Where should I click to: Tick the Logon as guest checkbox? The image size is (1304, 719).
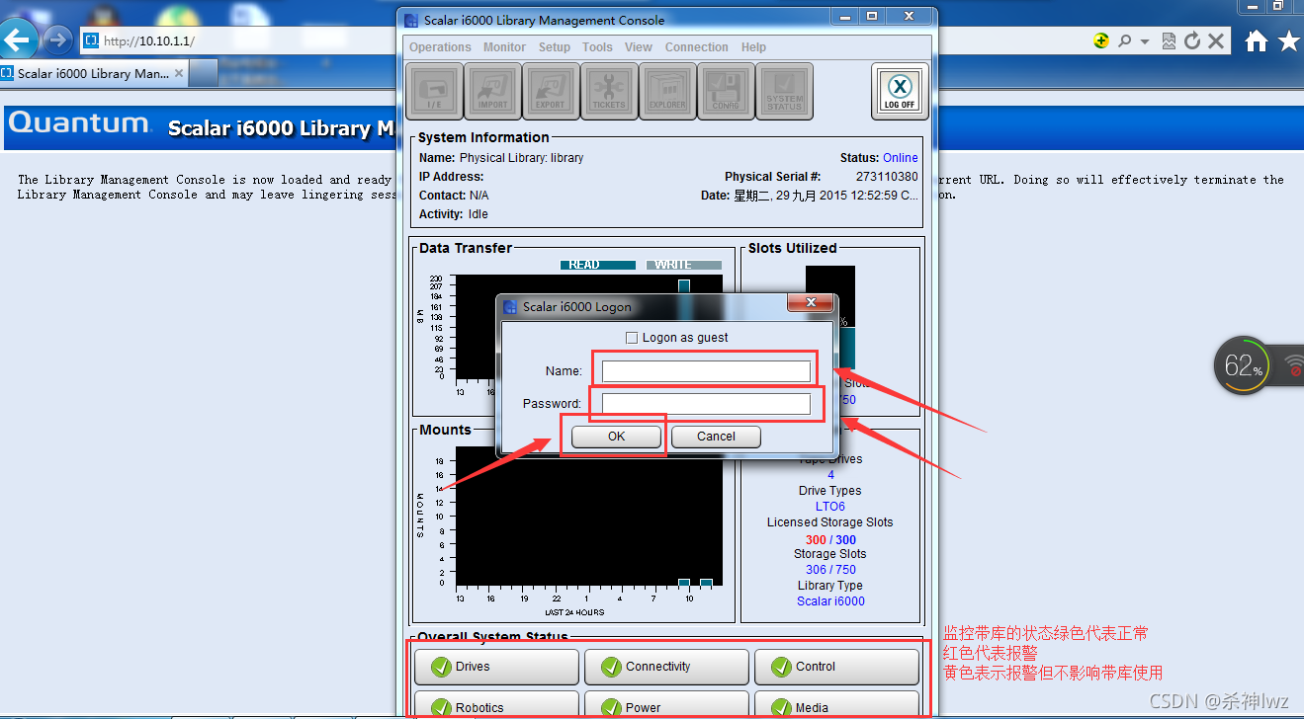[633, 338]
